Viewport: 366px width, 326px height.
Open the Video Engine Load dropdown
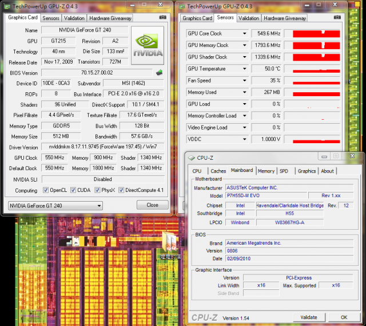tap(244, 128)
